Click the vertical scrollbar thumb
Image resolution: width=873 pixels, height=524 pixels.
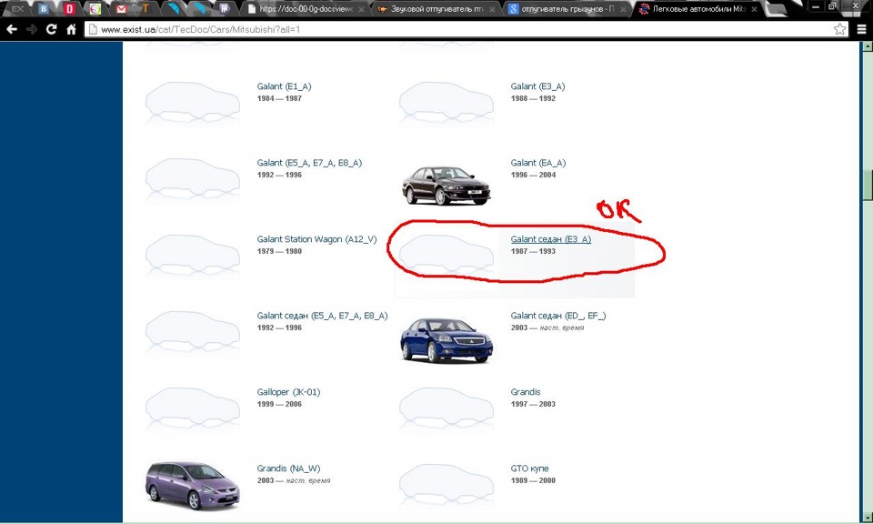click(867, 186)
